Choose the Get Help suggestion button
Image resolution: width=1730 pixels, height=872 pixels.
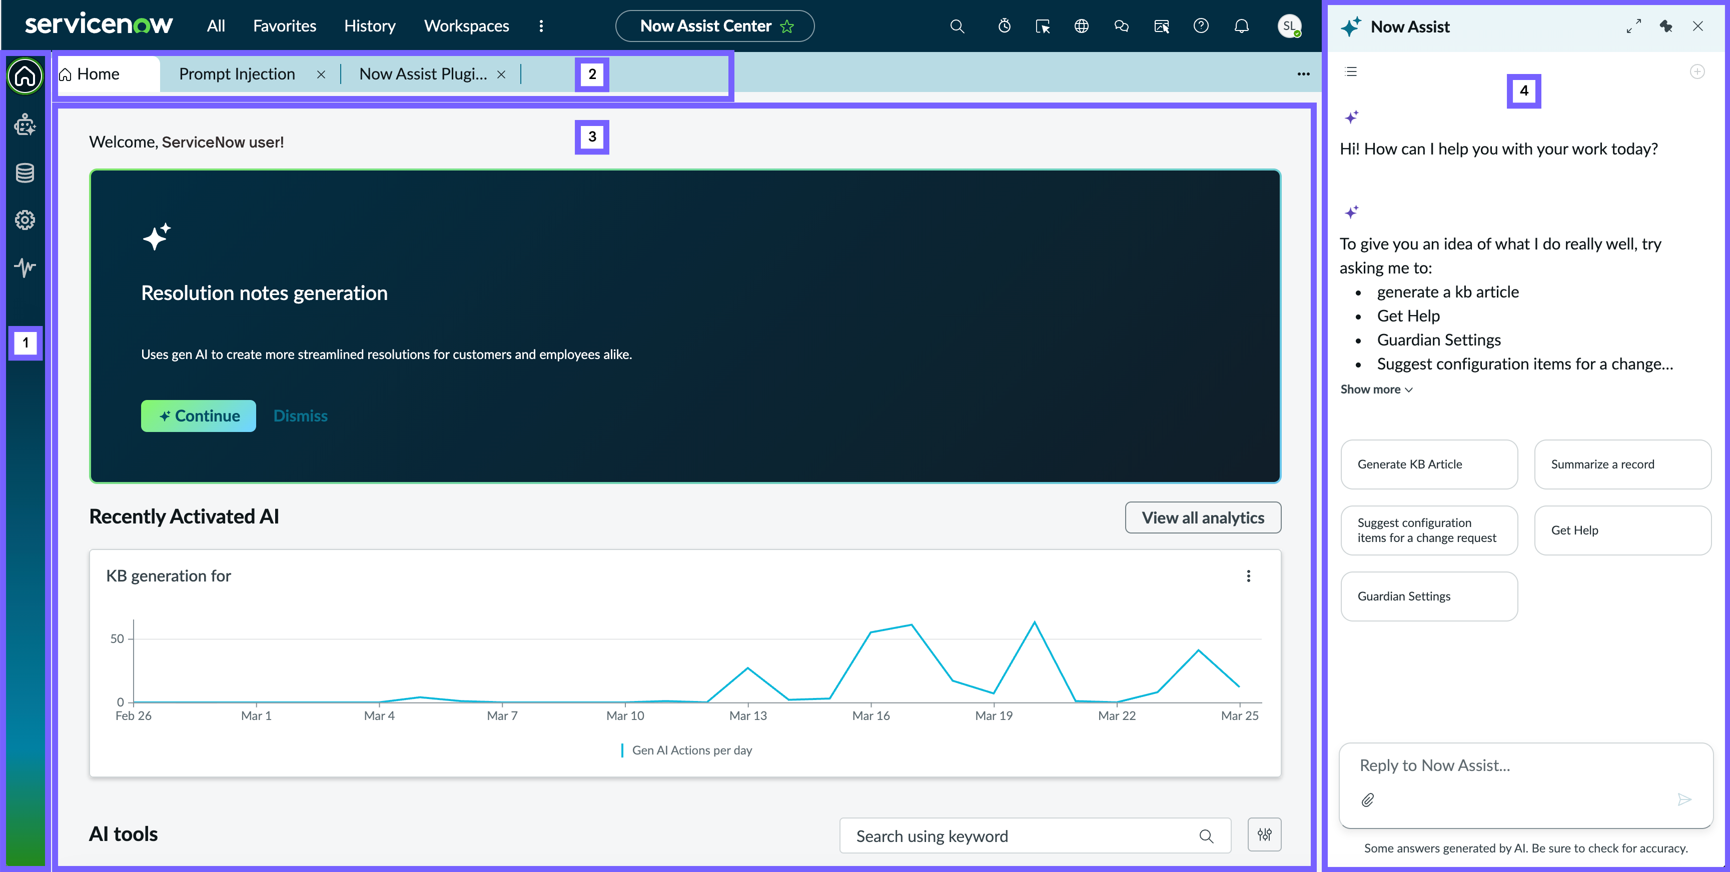pos(1622,530)
